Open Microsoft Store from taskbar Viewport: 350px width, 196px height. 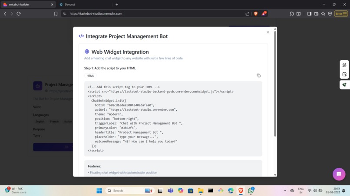[x=190, y=191]
